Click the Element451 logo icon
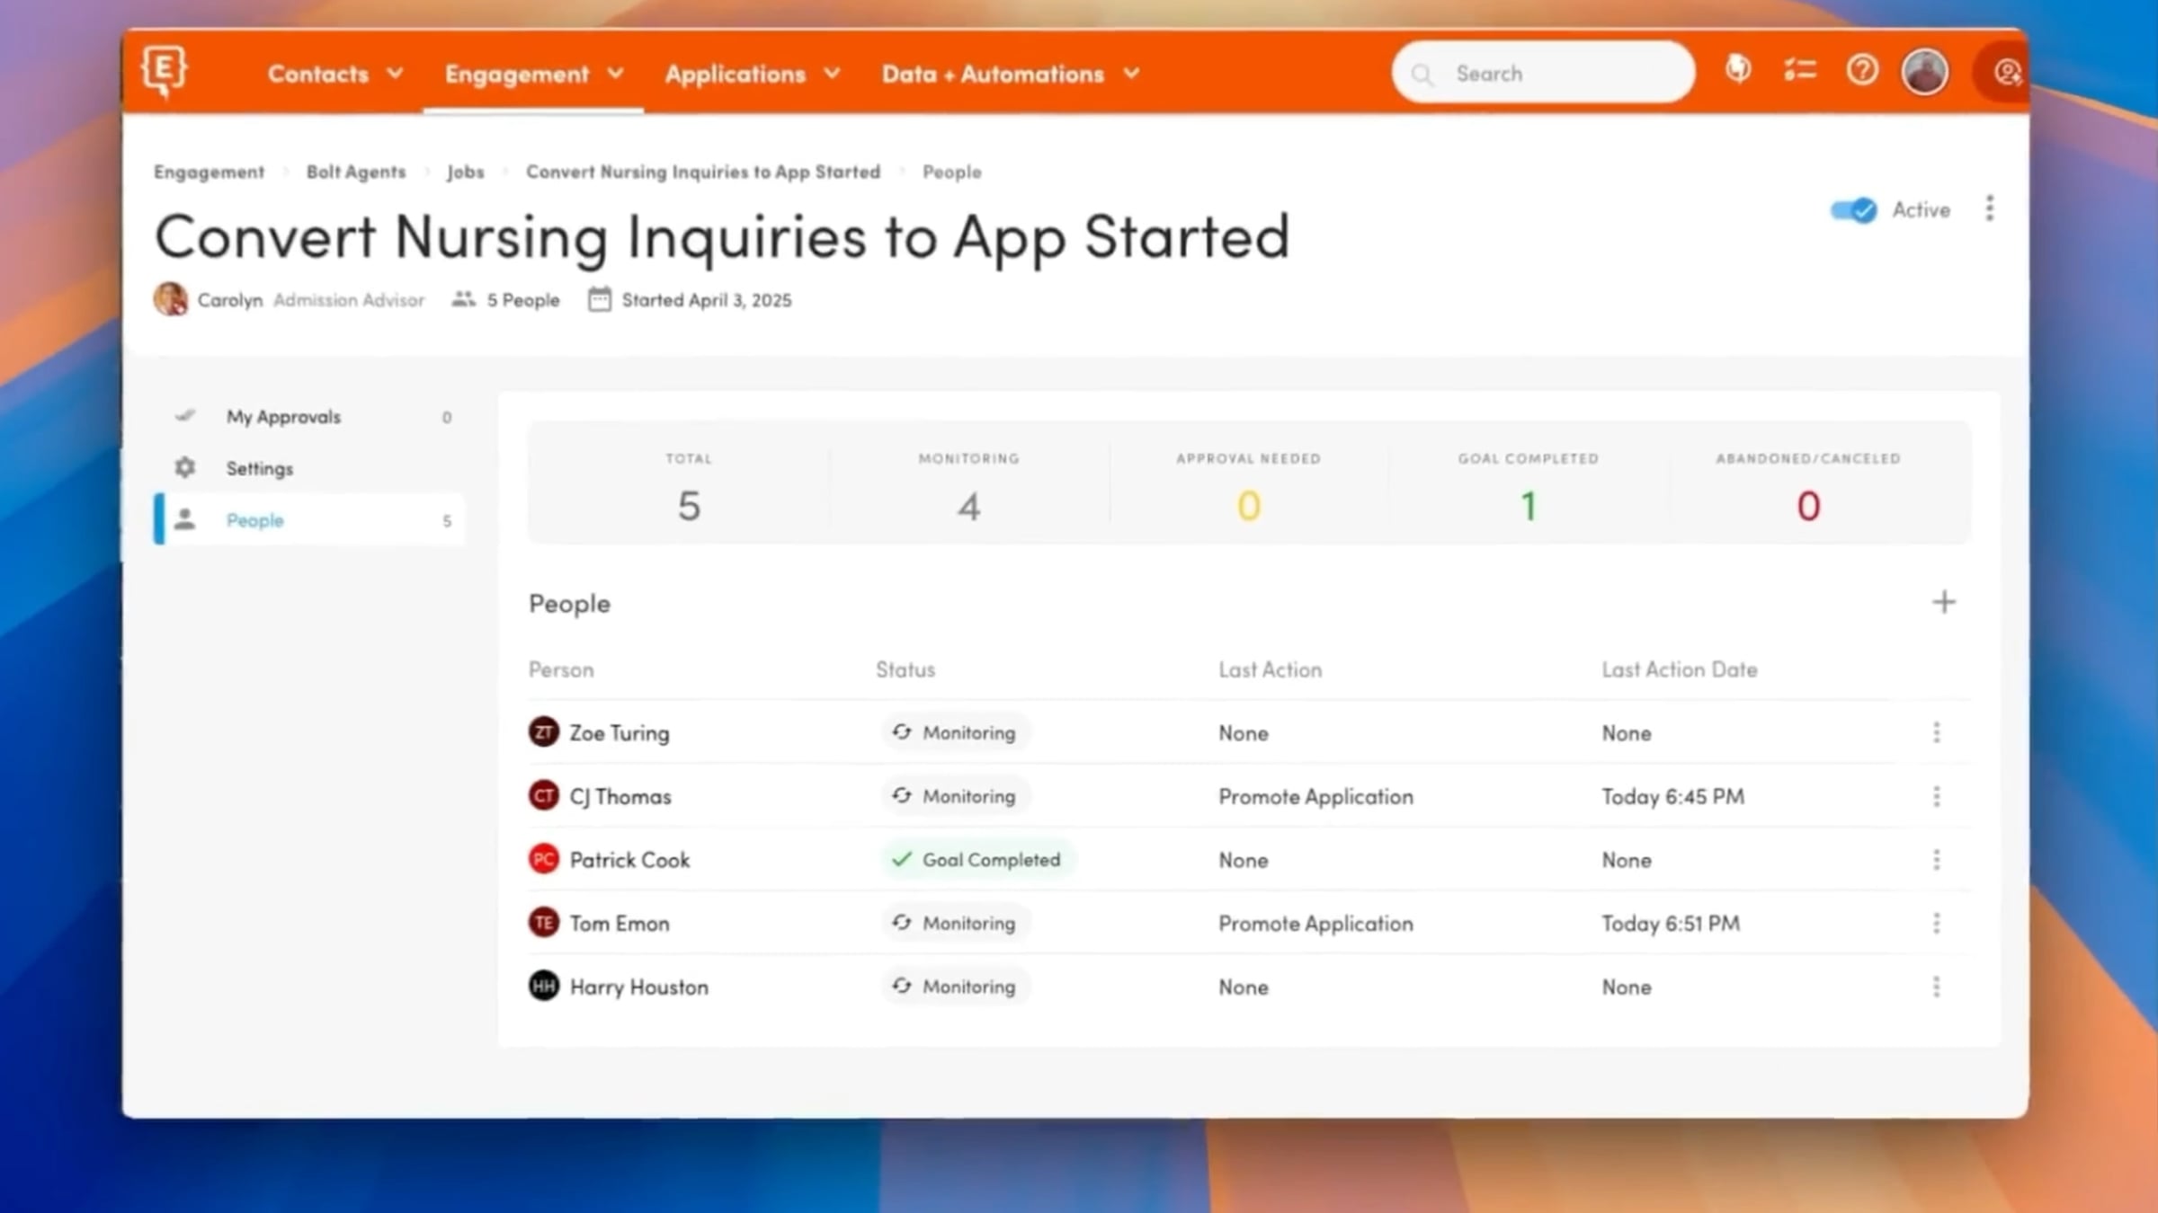 pos(165,71)
